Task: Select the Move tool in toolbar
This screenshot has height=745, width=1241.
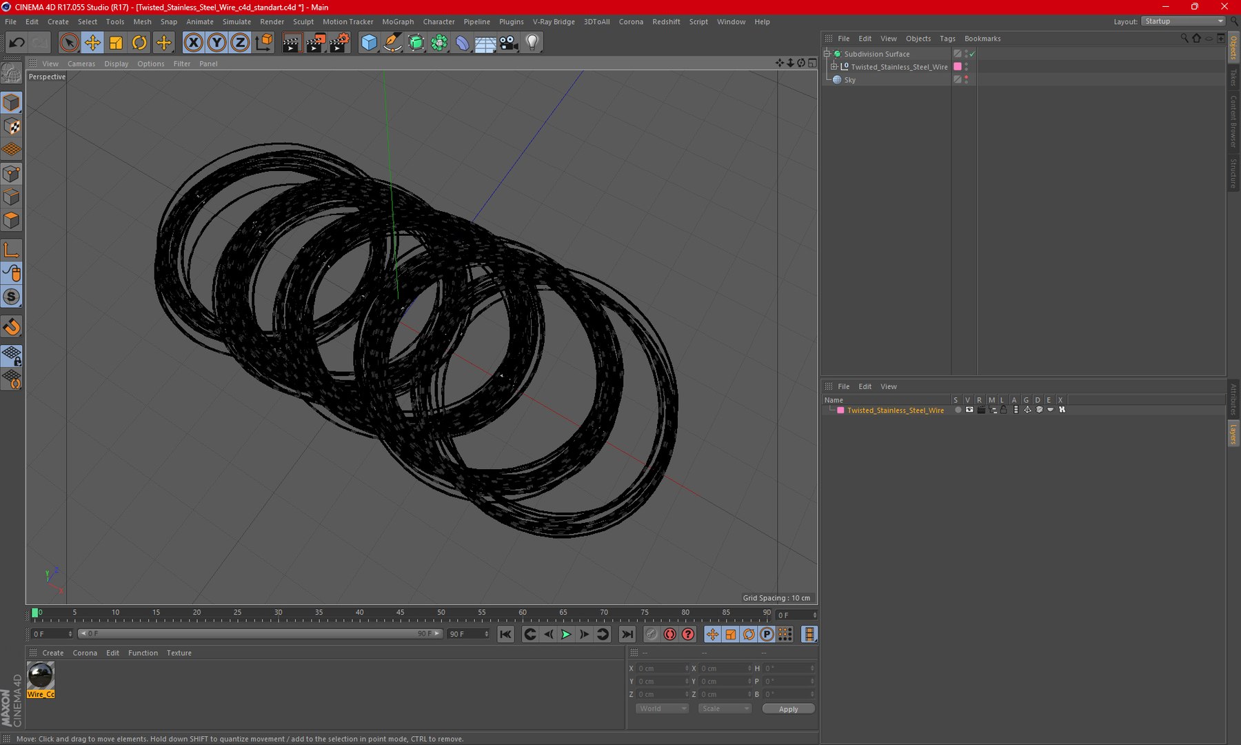Action: coord(92,43)
